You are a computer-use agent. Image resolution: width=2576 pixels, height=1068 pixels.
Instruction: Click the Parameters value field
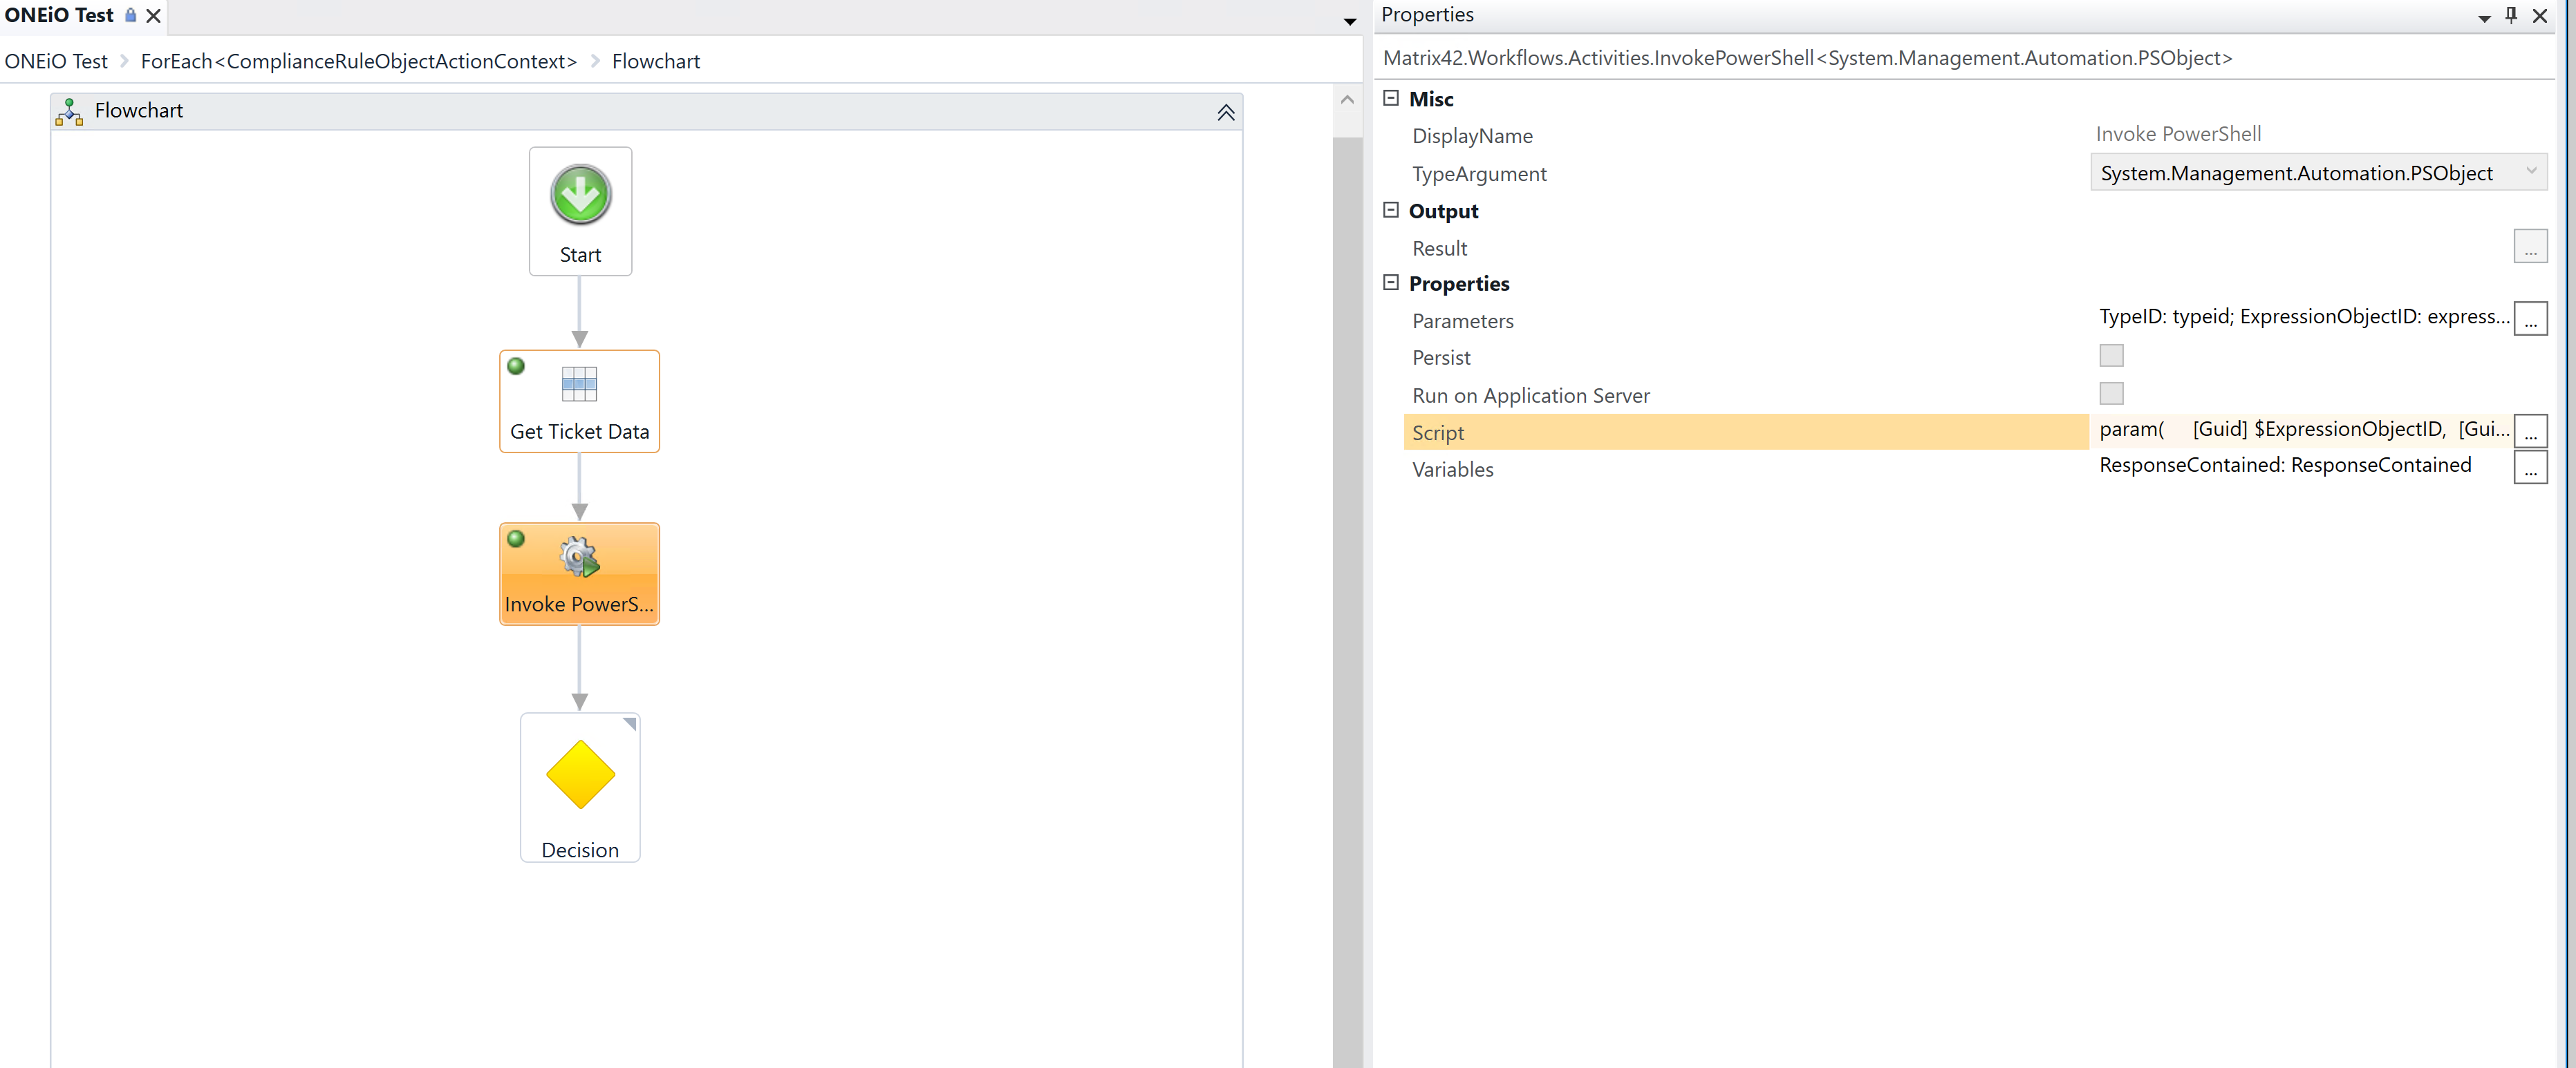[x=2304, y=316]
